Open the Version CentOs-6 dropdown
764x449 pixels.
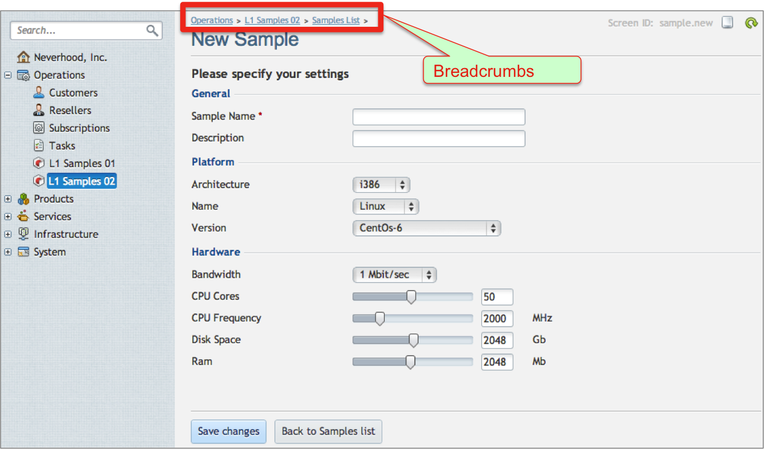tap(427, 228)
